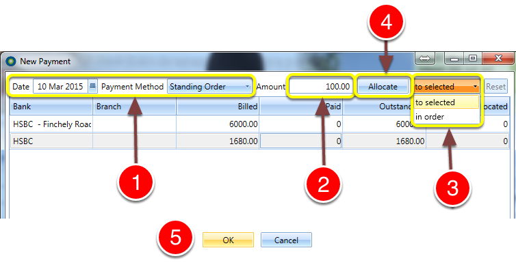Click the 1680.00 outstanding cell
Image resolution: width=516 pixels, height=263 pixels.
click(x=385, y=141)
